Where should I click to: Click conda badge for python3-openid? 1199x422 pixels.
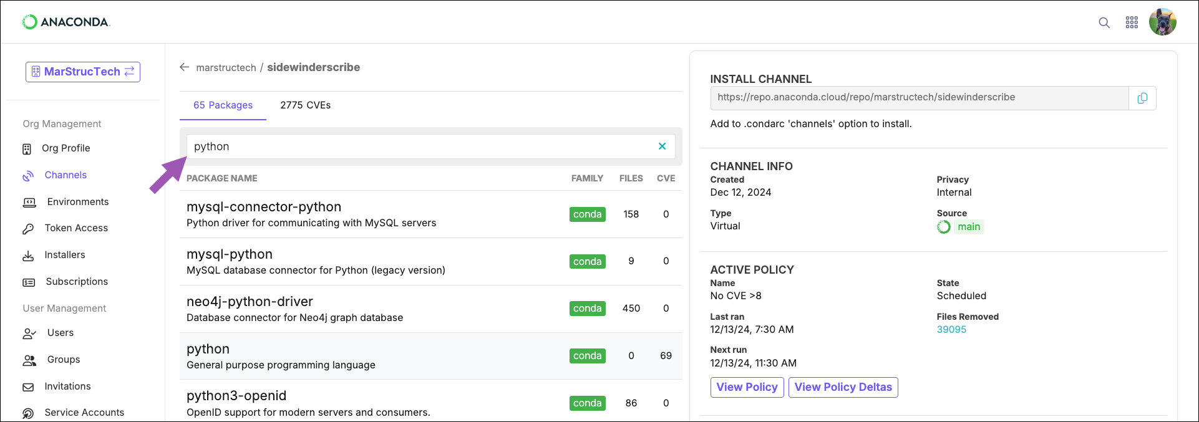pyautogui.click(x=588, y=403)
